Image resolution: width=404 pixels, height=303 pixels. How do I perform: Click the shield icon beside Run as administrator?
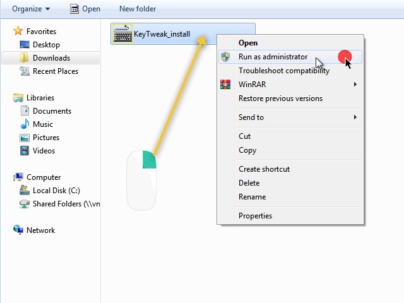point(225,57)
